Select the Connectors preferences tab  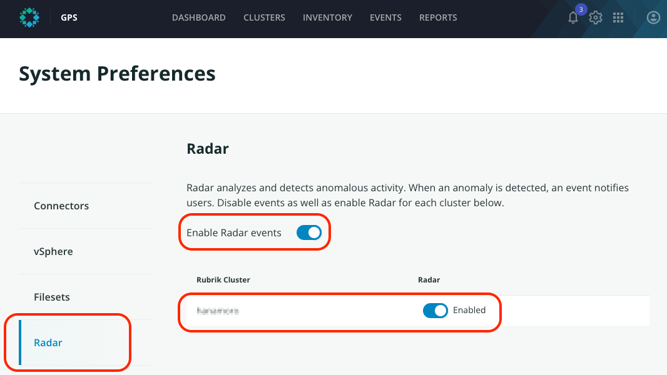[61, 206]
